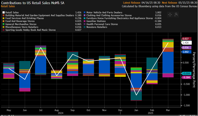The width and height of the screenshot is (198, 116).
Task: Select the Furniture Home Furnishing Electronics entry
Action: coord(120,18)
